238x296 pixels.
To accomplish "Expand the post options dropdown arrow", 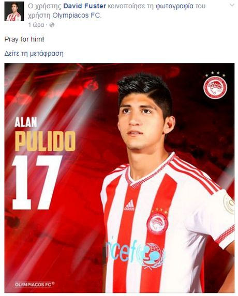I will click(232, 6).
